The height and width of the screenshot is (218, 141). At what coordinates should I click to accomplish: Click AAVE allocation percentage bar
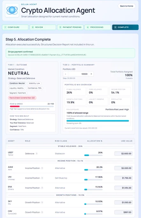pos(93,170)
